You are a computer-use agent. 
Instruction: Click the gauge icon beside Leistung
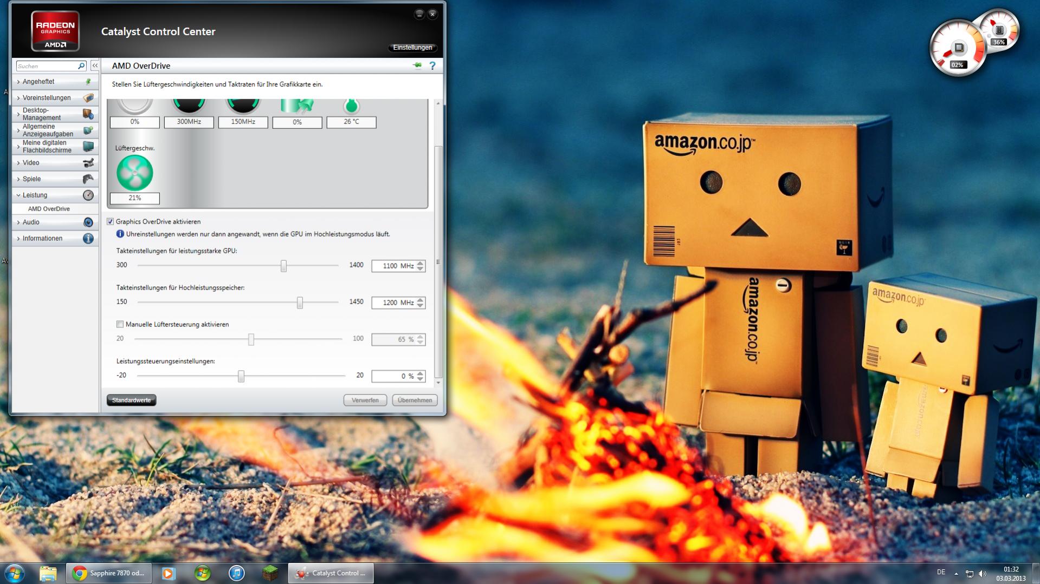pyautogui.click(x=88, y=195)
